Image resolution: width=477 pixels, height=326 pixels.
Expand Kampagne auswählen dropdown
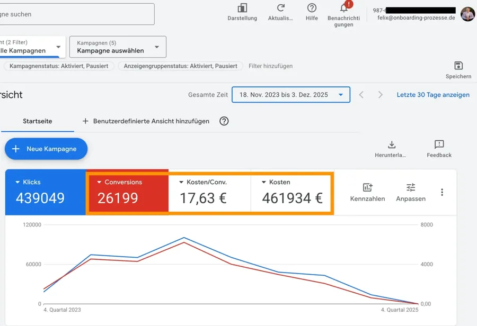pos(118,47)
